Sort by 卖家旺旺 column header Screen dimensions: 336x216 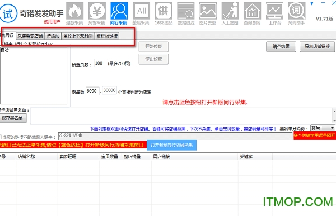click(78, 157)
